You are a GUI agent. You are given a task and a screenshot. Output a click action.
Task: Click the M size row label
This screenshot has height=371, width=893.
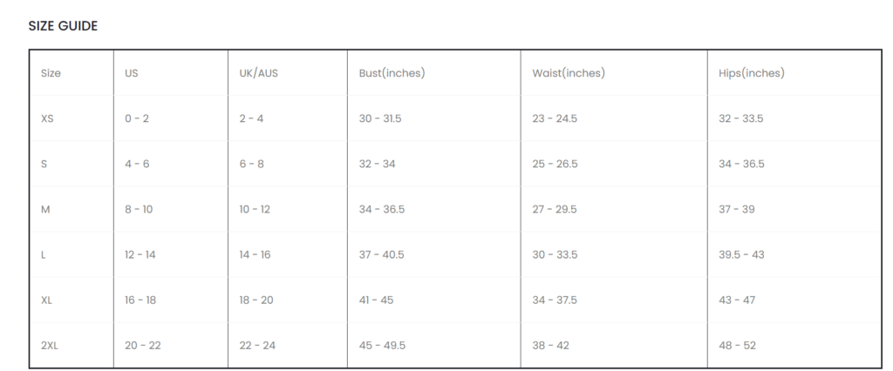pos(45,209)
